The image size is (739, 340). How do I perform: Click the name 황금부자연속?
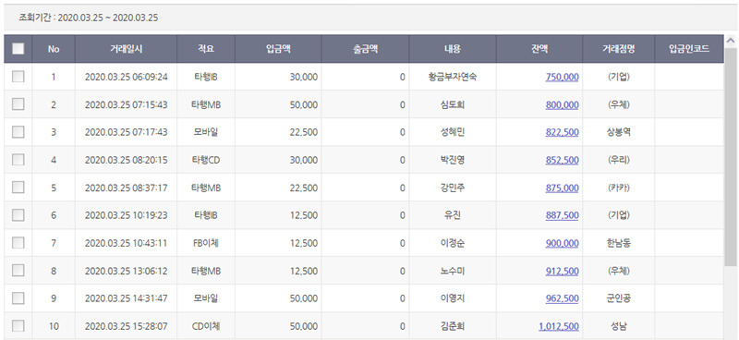click(x=453, y=77)
